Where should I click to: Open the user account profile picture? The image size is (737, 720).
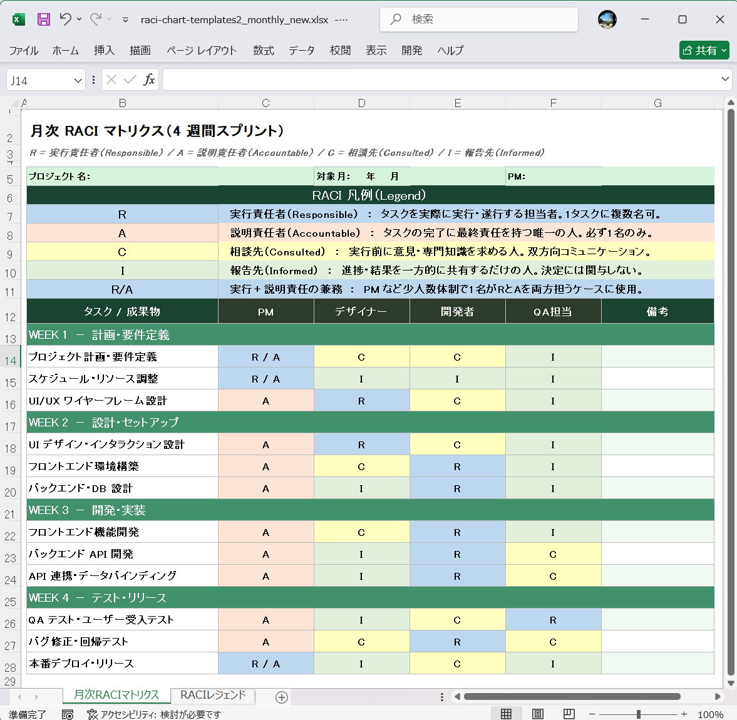[607, 19]
